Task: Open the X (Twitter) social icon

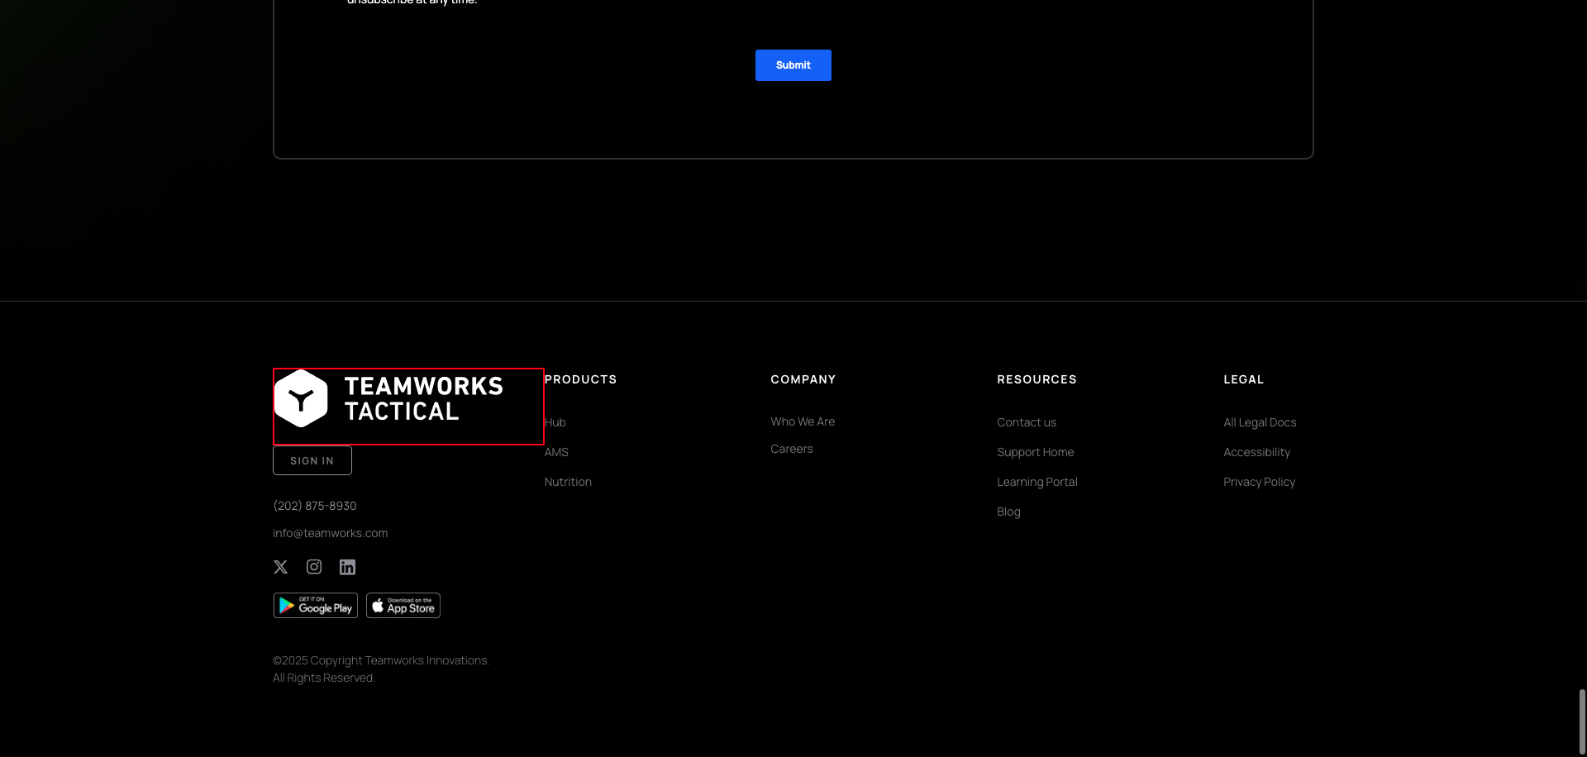Action: coord(280,567)
